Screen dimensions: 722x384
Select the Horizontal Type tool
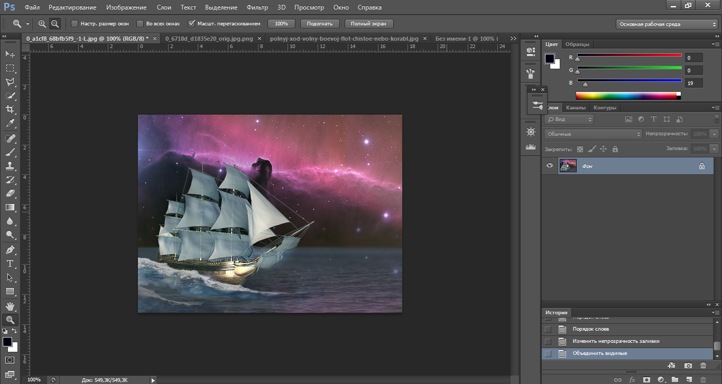10,264
